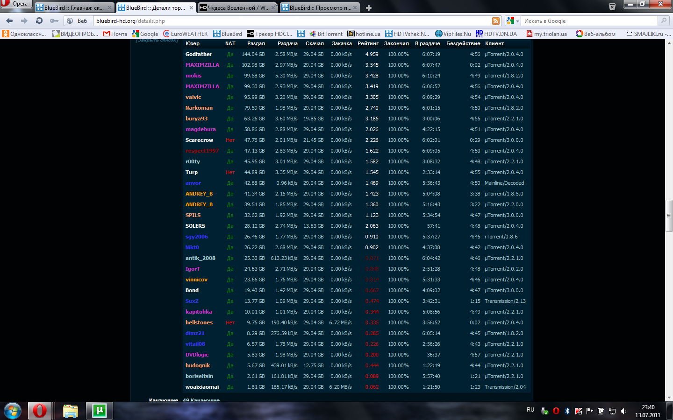Image resolution: width=673 pixels, height=420 pixels.
Task: Click the Kaspersky tray icon
Action: (579, 411)
